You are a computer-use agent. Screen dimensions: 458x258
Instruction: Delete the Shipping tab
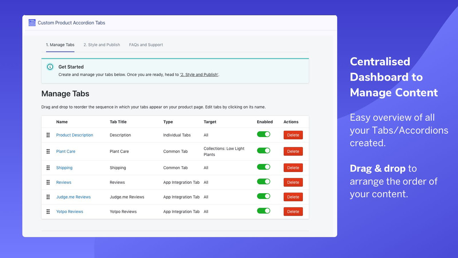293,167
